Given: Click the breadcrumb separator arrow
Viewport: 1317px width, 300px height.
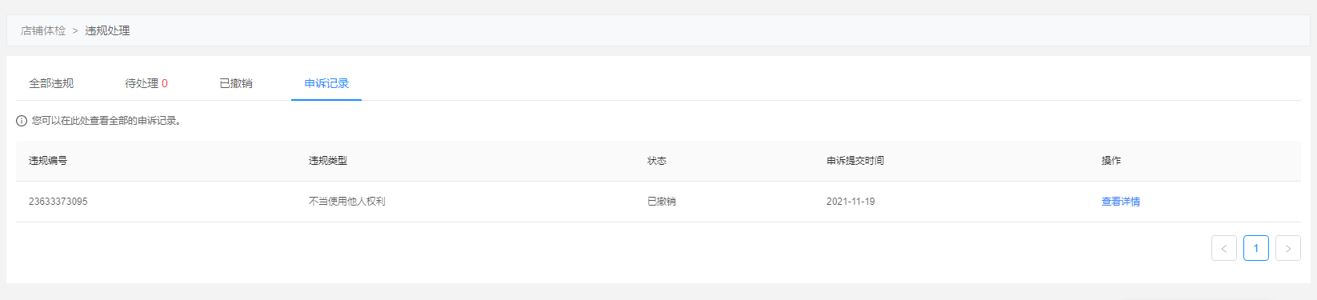Looking at the screenshot, I should point(75,30).
